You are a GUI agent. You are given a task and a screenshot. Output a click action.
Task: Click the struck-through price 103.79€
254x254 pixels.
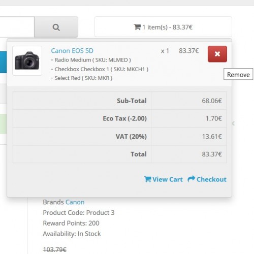pyautogui.click(x=55, y=249)
